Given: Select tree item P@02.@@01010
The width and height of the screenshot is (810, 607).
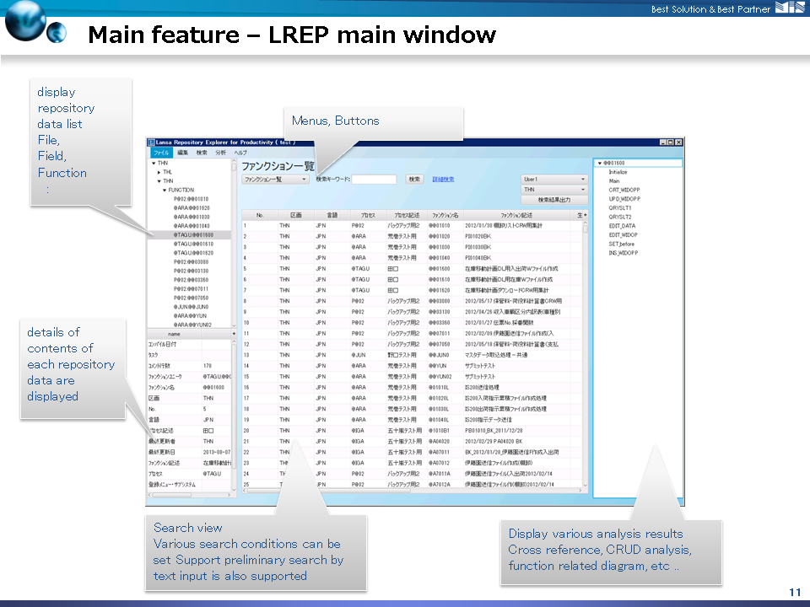Looking at the screenshot, I should point(192,199).
